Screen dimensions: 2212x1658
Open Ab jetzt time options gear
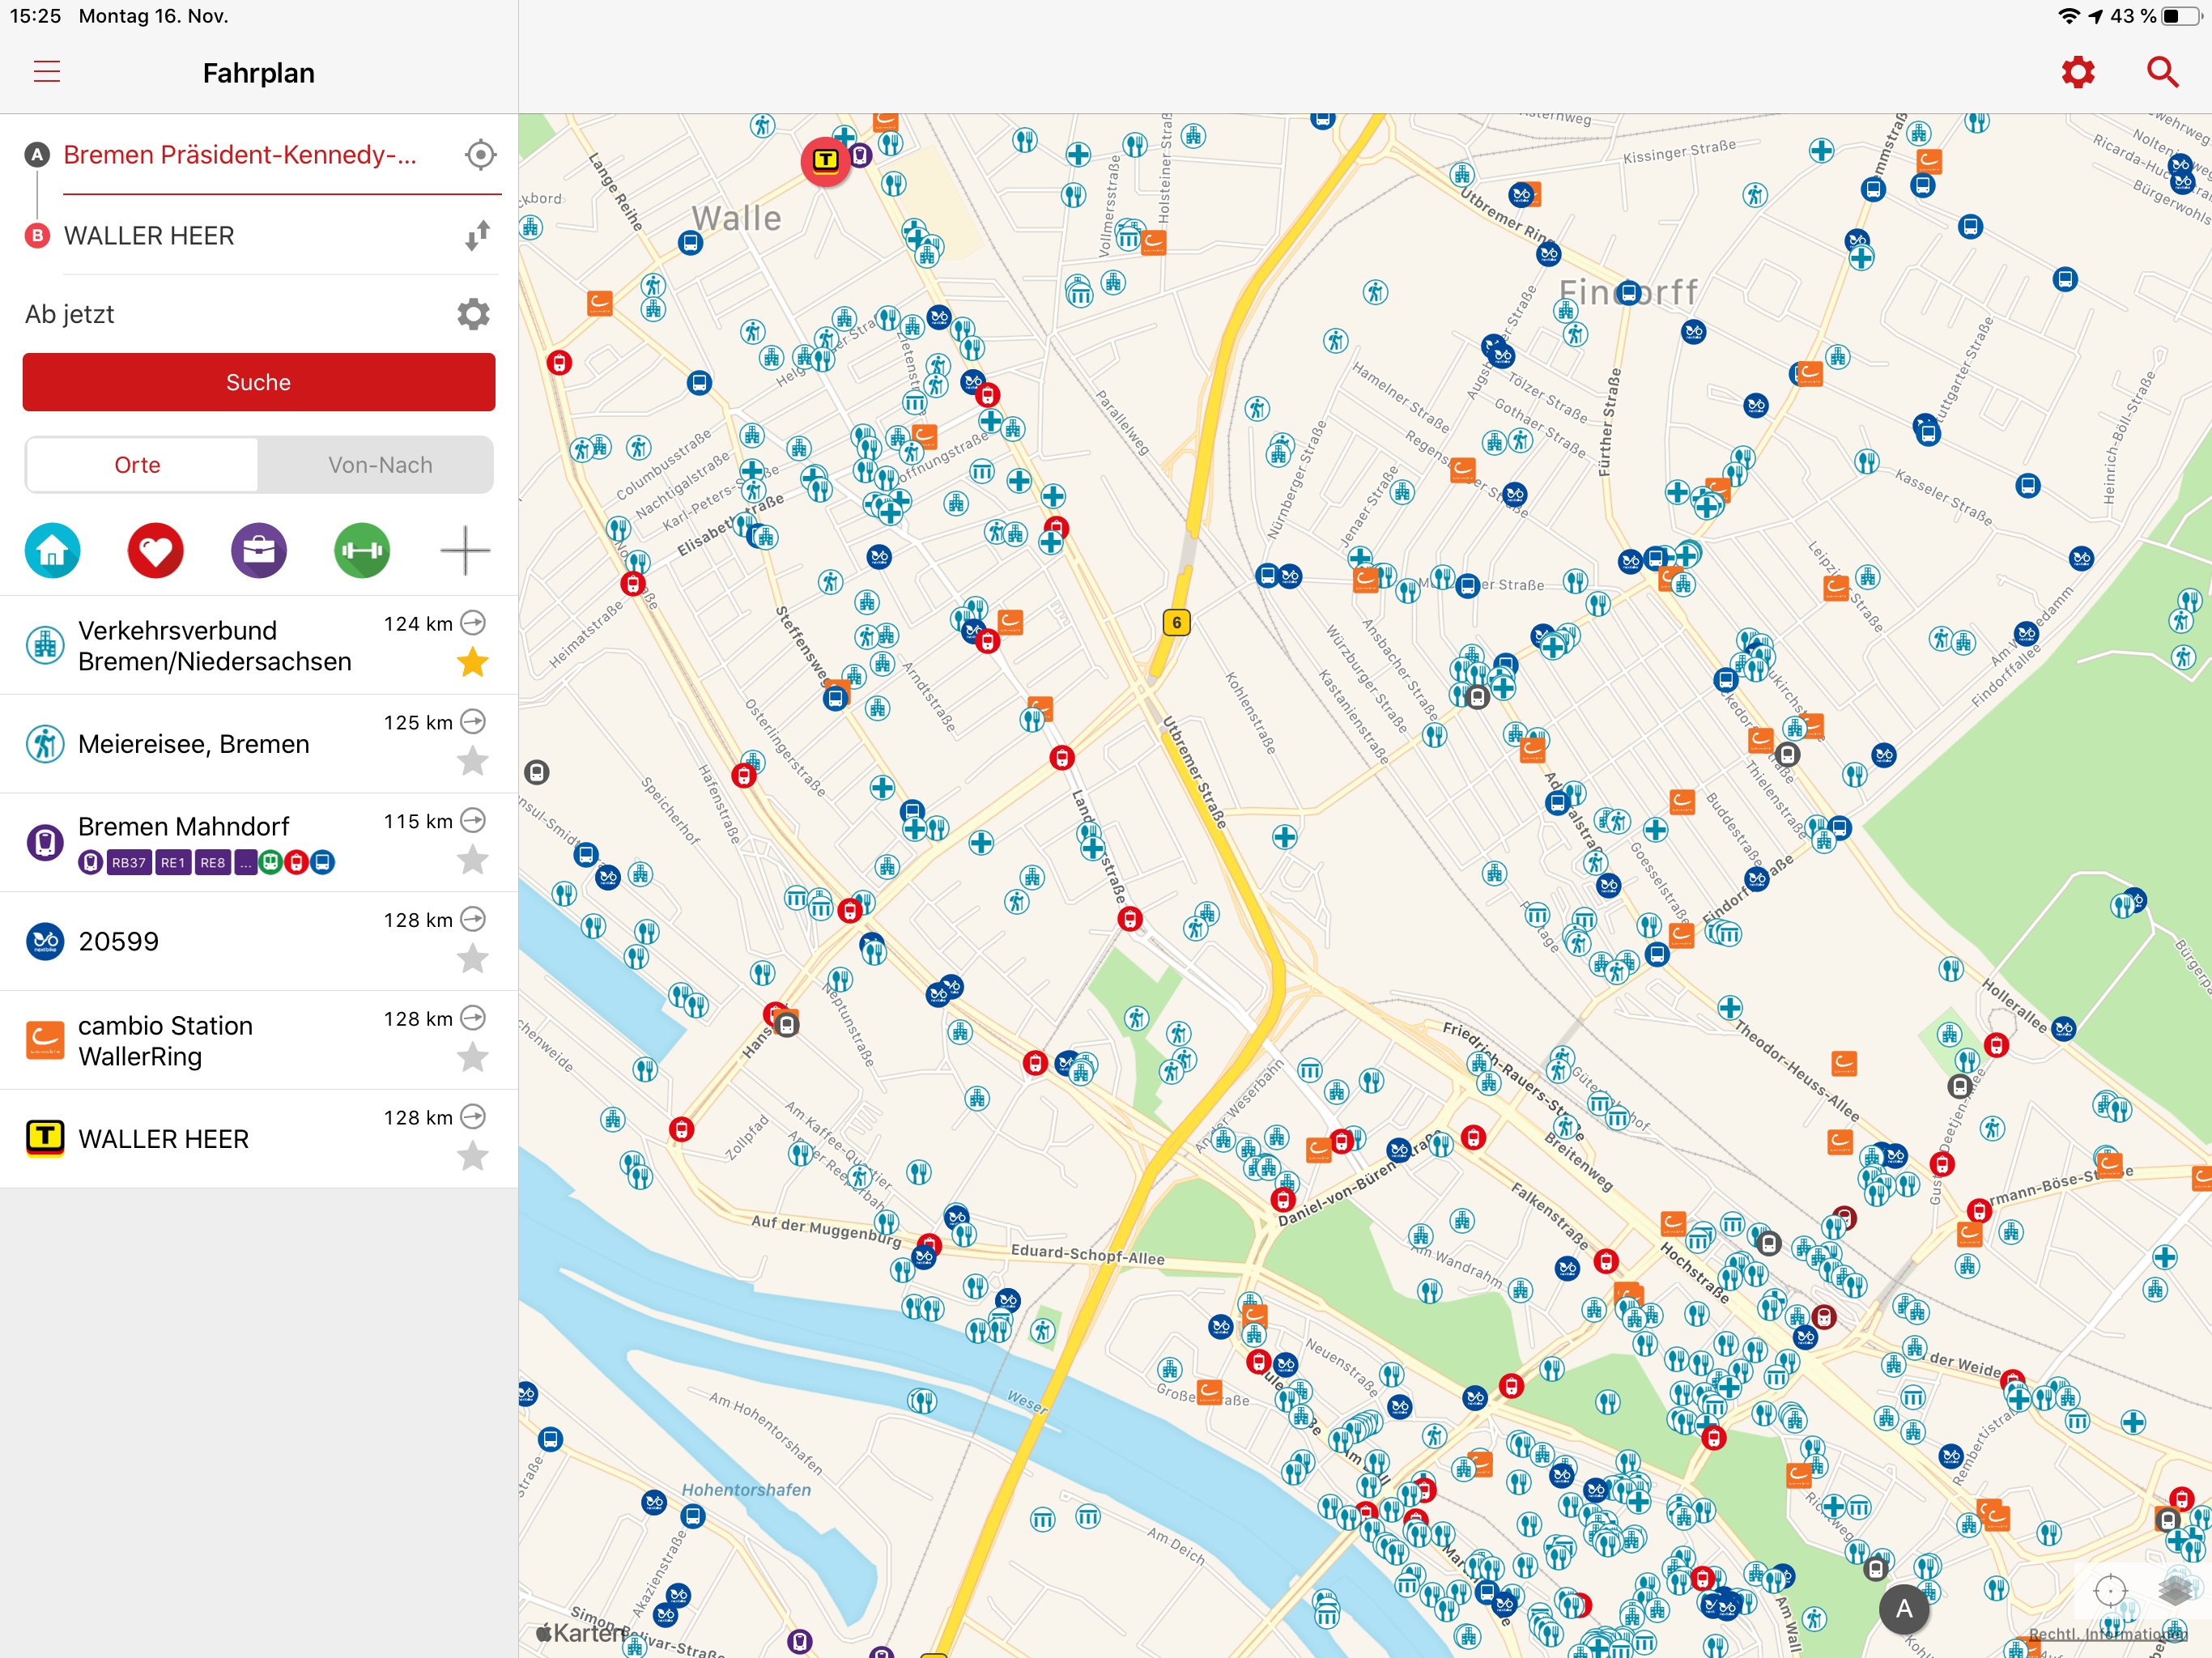pyautogui.click(x=473, y=314)
